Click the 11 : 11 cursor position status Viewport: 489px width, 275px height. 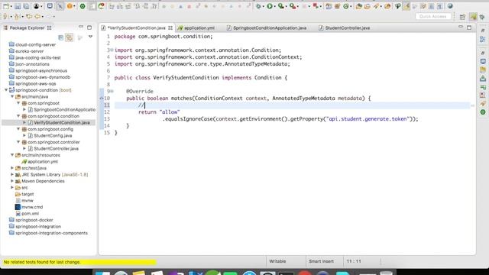354,261
